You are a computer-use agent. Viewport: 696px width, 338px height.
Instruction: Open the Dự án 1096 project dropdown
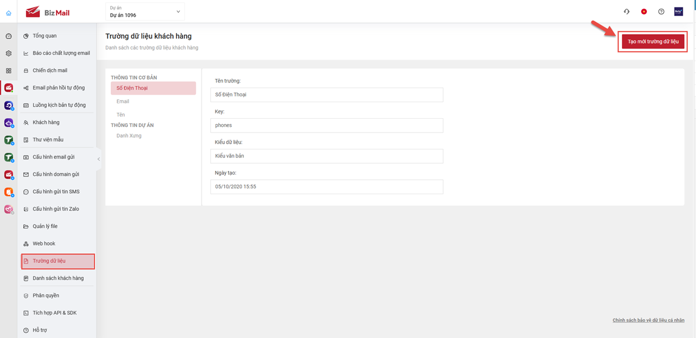[x=144, y=12]
